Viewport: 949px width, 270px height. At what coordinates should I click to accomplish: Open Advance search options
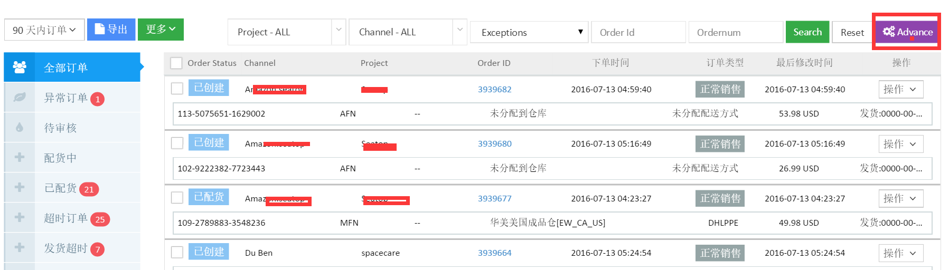(x=907, y=32)
